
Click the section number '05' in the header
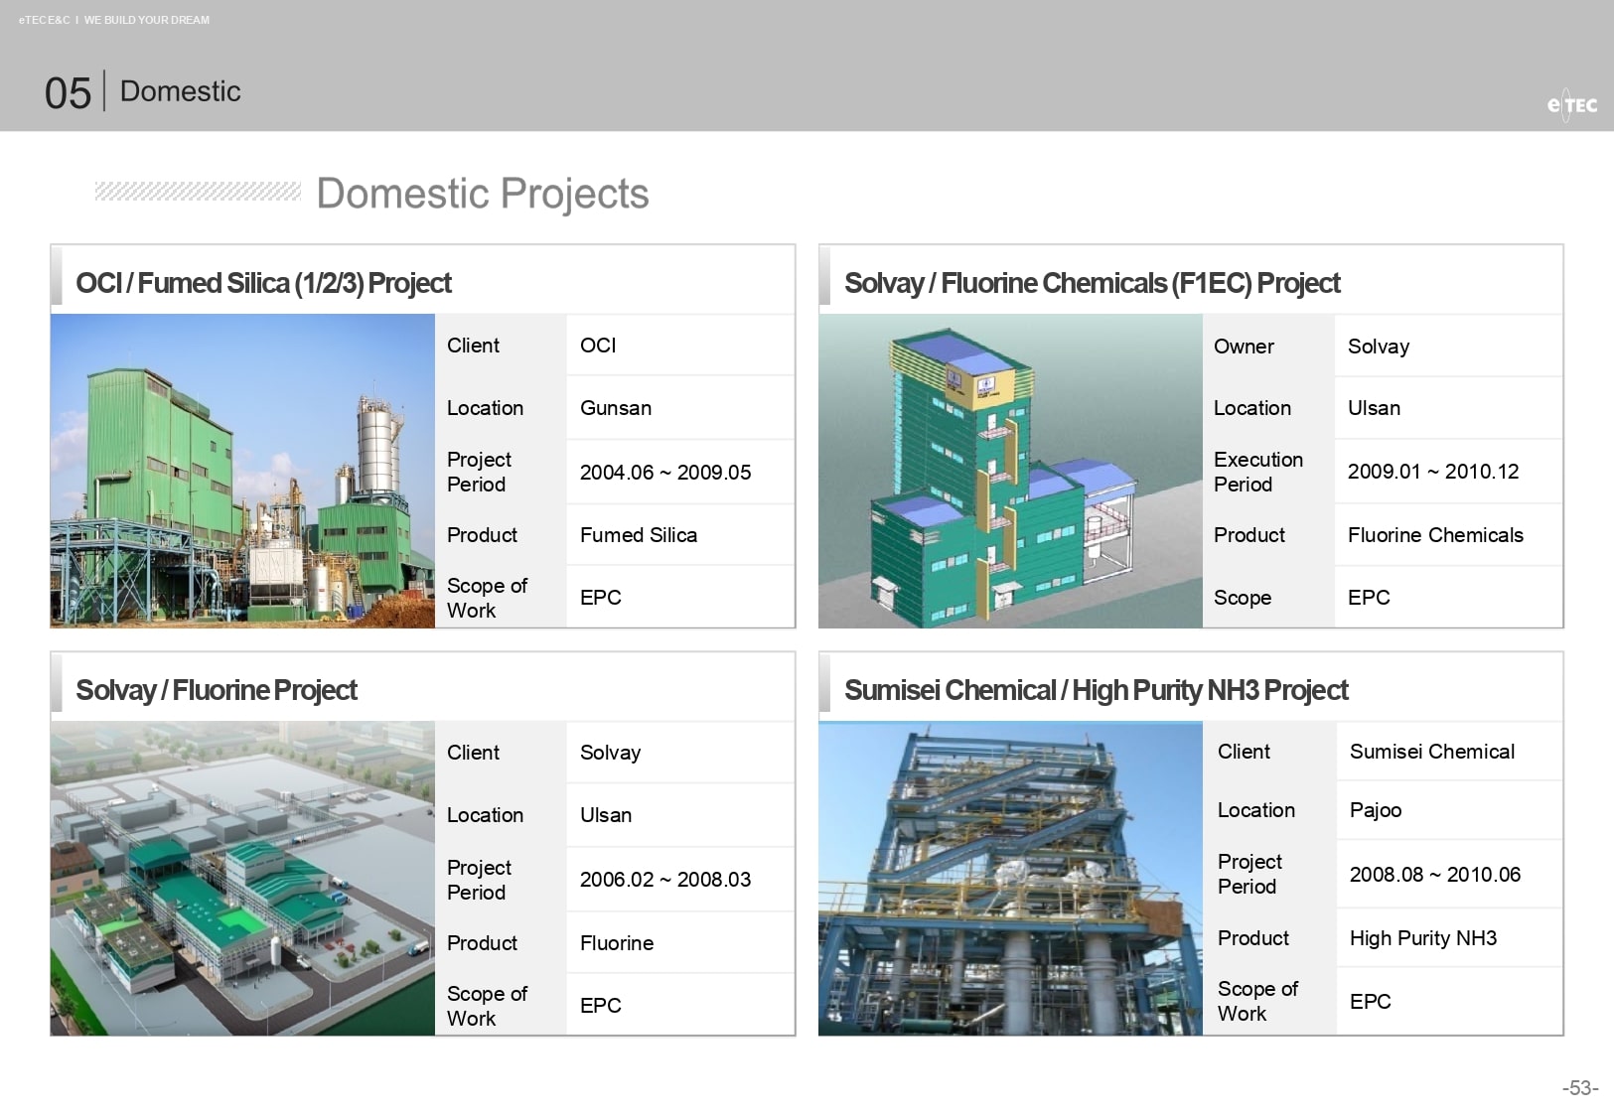(68, 93)
